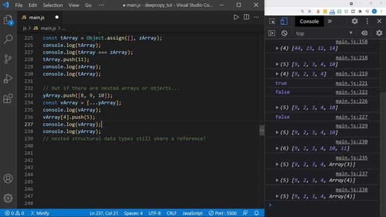Open the Manage gear menu in VS Code

[x=8, y=198]
